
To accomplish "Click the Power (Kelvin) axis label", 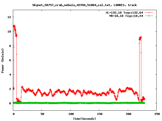I will 3,61.
